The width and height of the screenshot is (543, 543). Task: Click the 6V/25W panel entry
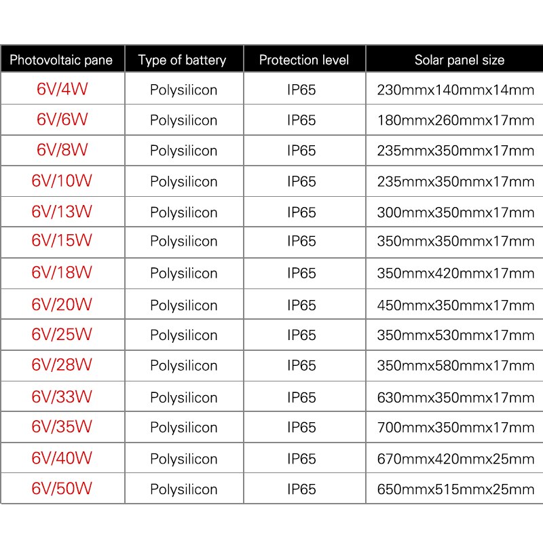(x=62, y=335)
